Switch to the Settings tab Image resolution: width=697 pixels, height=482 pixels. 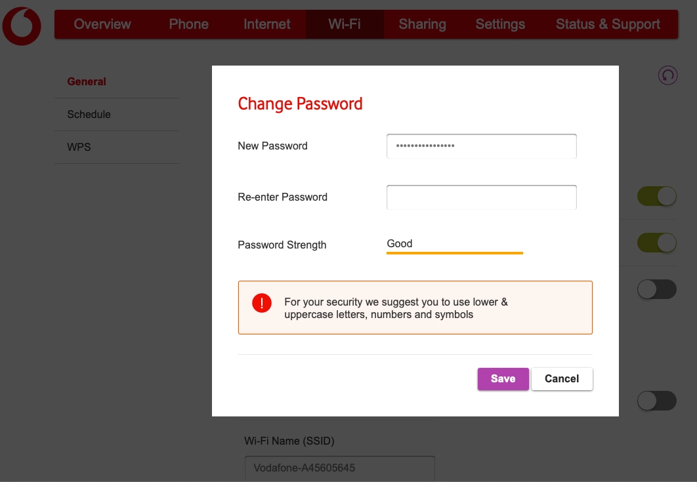click(x=500, y=24)
